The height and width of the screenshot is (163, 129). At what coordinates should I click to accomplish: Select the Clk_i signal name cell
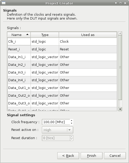click(19, 41)
